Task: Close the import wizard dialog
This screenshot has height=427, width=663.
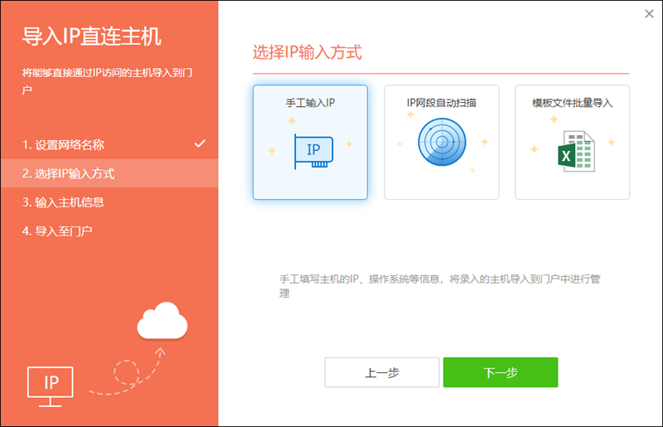Action: pyautogui.click(x=649, y=13)
